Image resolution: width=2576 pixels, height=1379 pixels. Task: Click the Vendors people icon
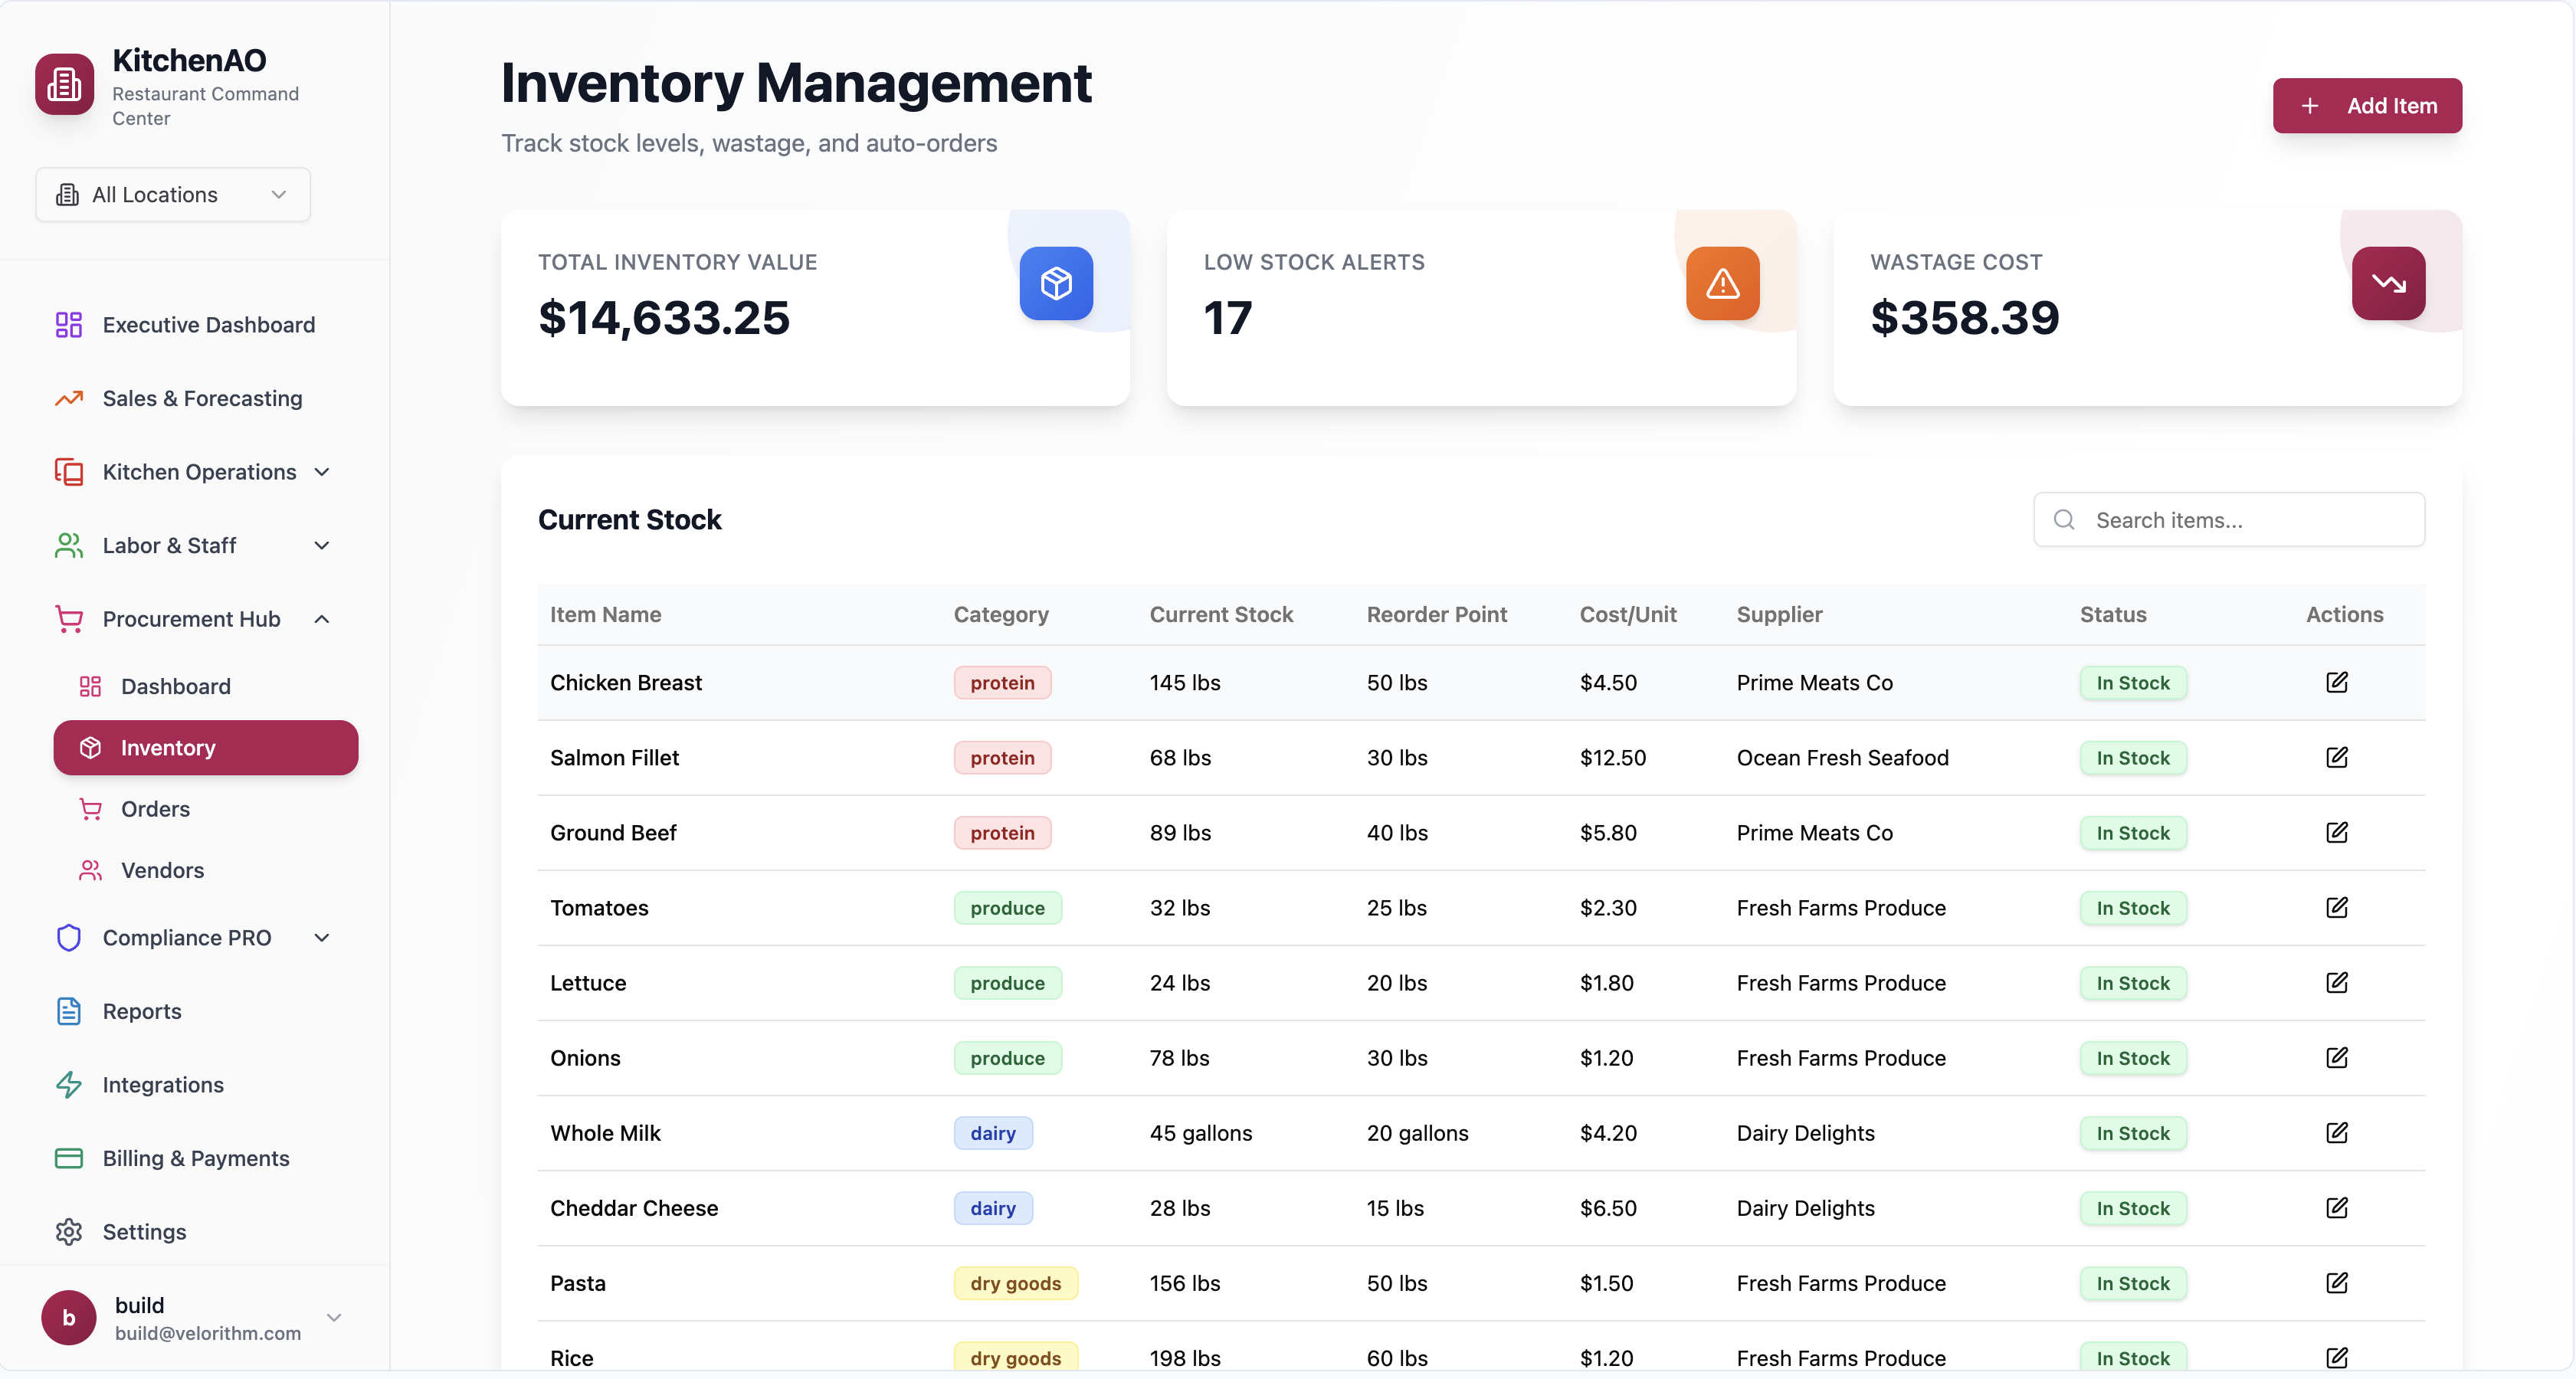coord(91,869)
